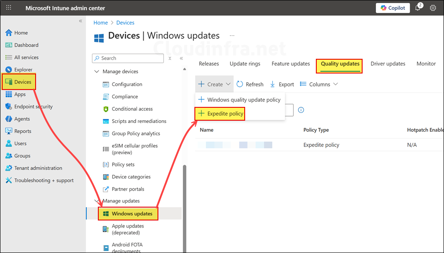
Task: Click the Dashboard icon in sidebar
Action: tap(9, 45)
